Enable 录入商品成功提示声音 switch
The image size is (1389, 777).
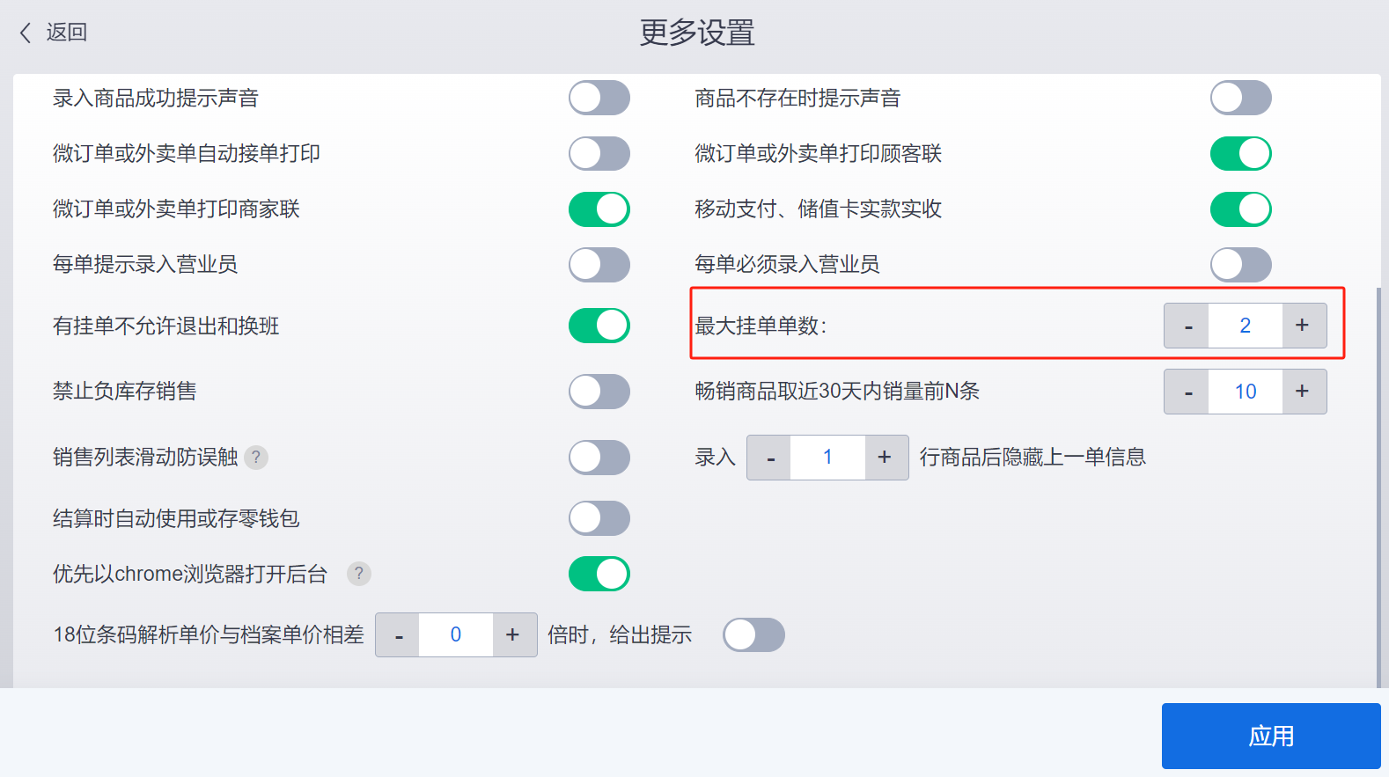click(599, 98)
